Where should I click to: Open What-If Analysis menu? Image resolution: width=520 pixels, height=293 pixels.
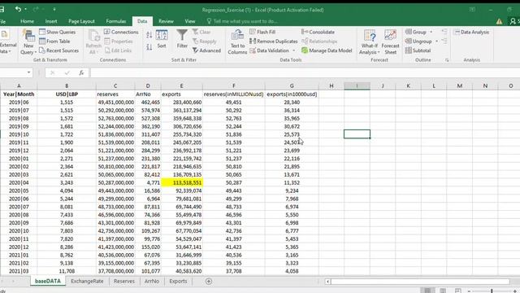(x=370, y=42)
